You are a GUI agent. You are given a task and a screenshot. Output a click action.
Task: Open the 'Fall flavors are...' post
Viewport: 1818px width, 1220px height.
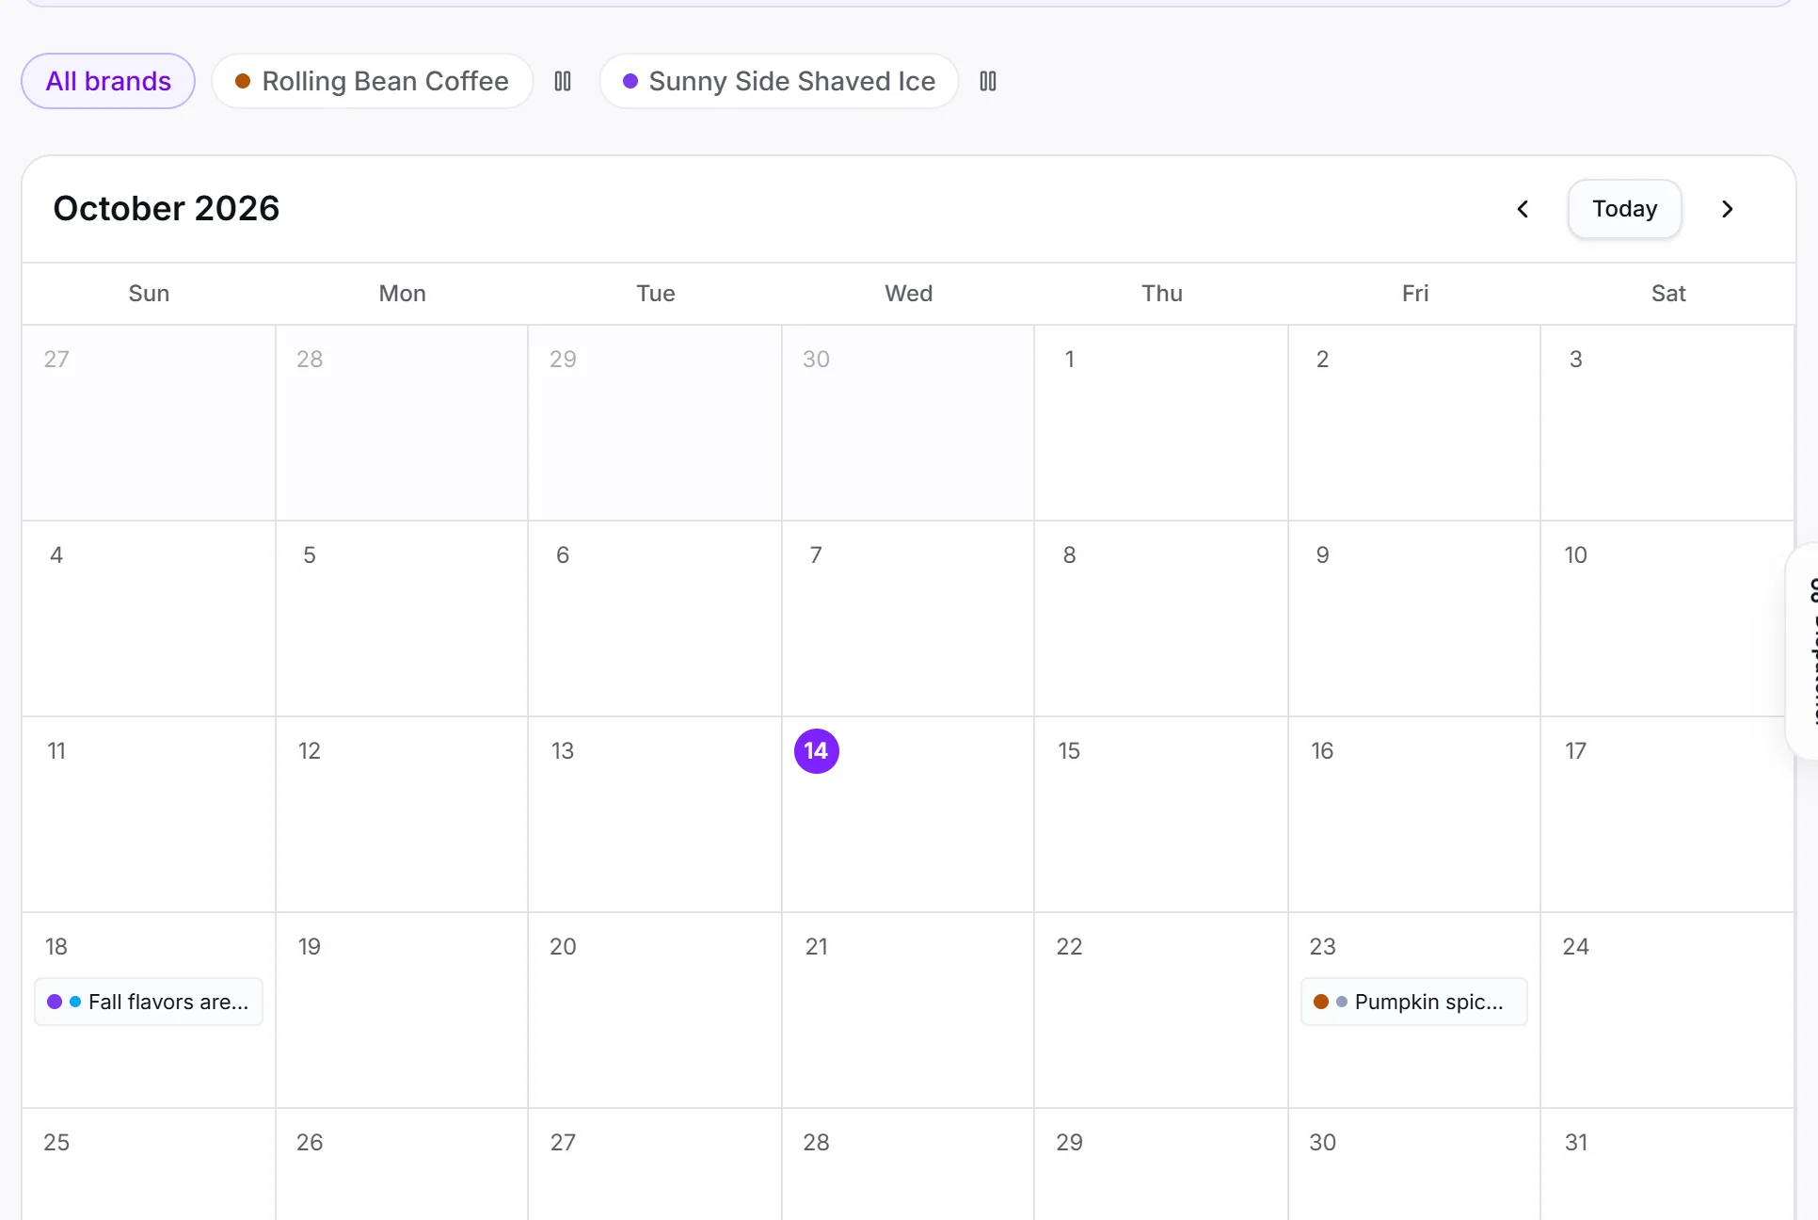coord(149,1002)
